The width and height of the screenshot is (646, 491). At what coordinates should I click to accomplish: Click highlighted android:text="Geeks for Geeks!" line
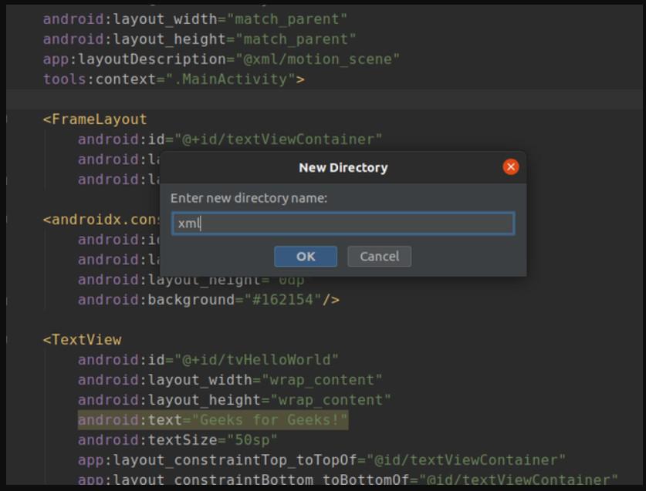tap(213, 420)
